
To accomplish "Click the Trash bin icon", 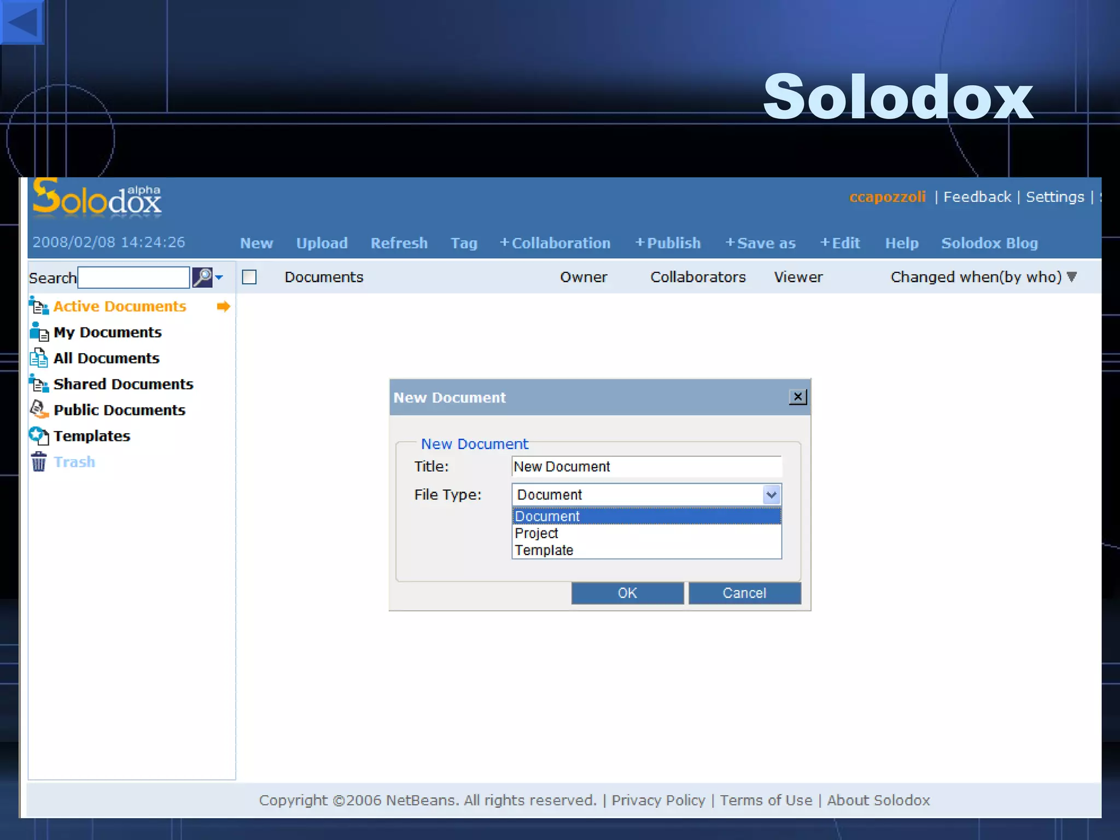I will click(38, 462).
